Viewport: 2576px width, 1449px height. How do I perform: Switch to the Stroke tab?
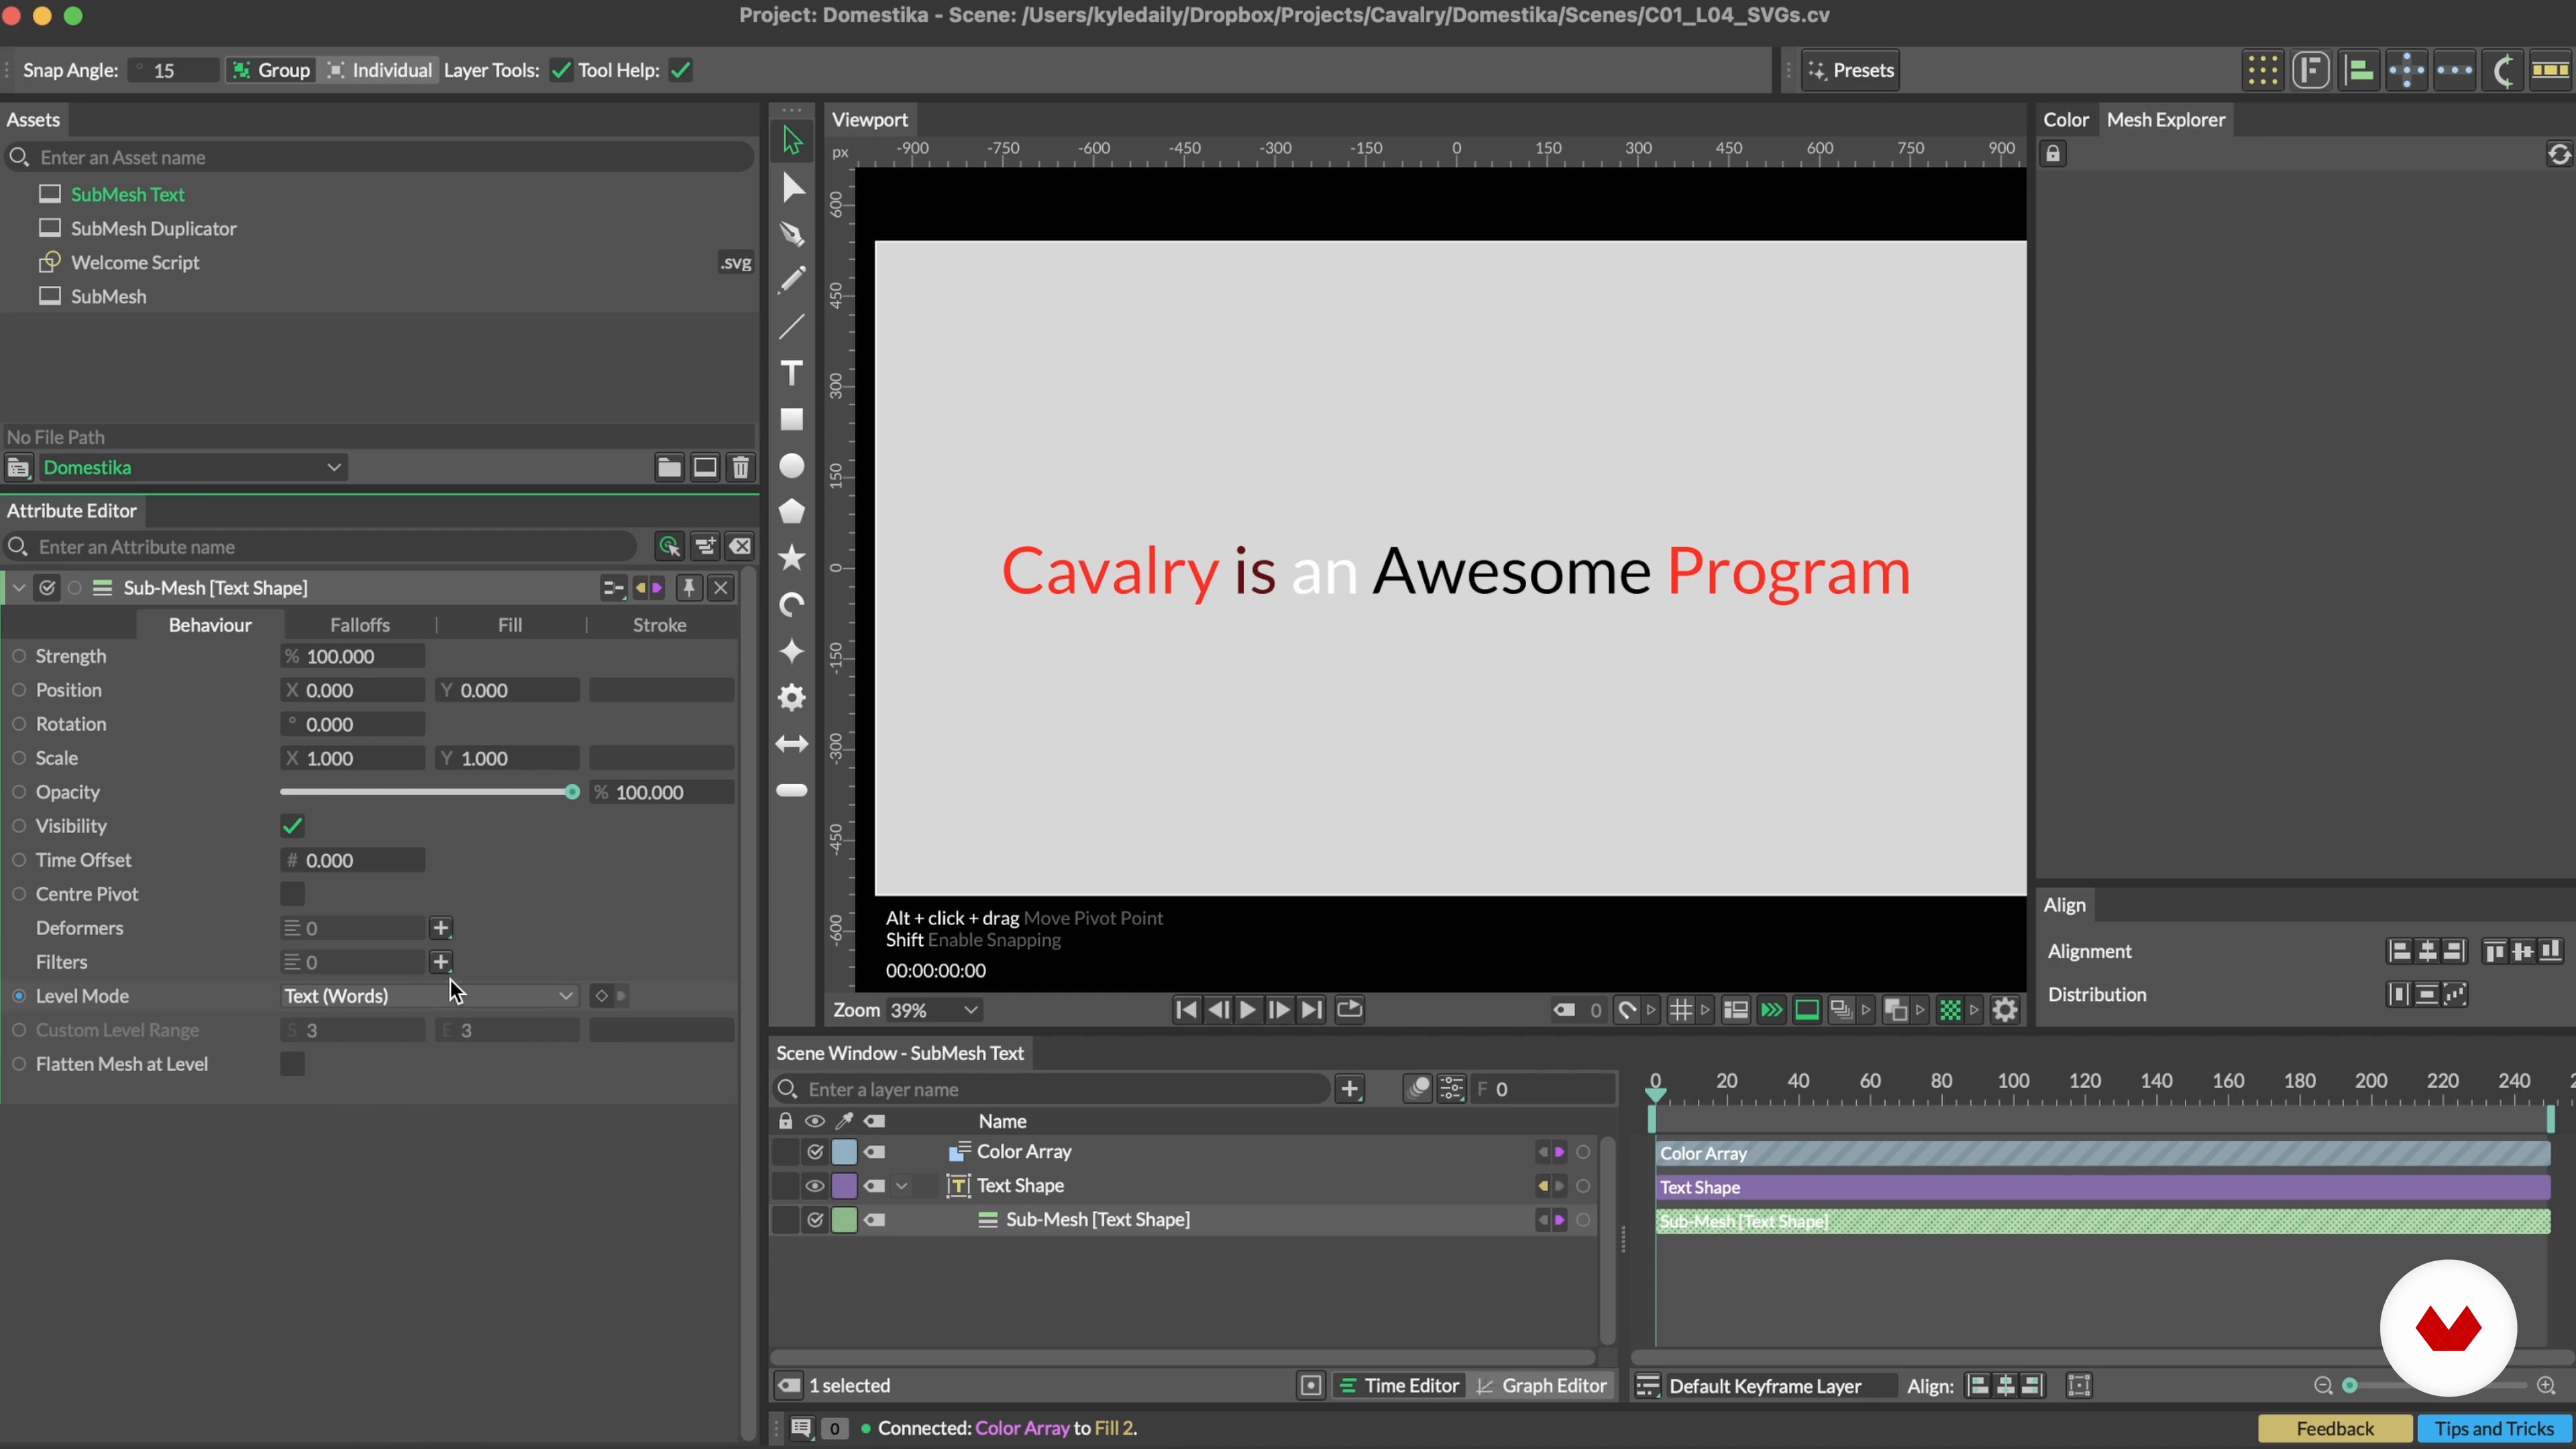pyautogui.click(x=660, y=625)
